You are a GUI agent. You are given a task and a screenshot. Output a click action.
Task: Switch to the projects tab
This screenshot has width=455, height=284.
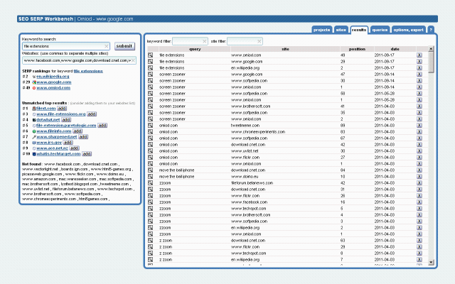[322, 30]
